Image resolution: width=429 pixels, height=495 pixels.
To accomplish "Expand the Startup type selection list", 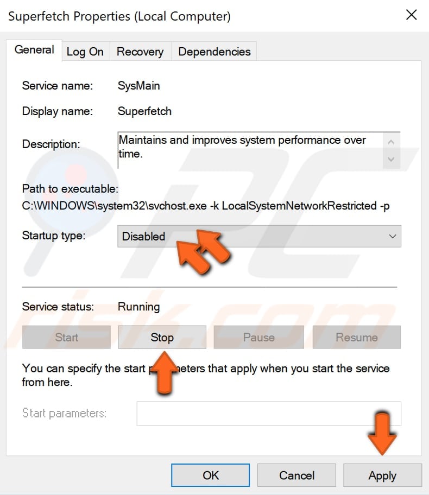I will tap(393, 236).
